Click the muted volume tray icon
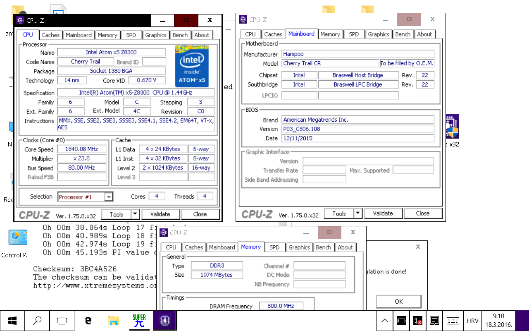The width and height of the screenshot is (529, 331). click(417, 321)
